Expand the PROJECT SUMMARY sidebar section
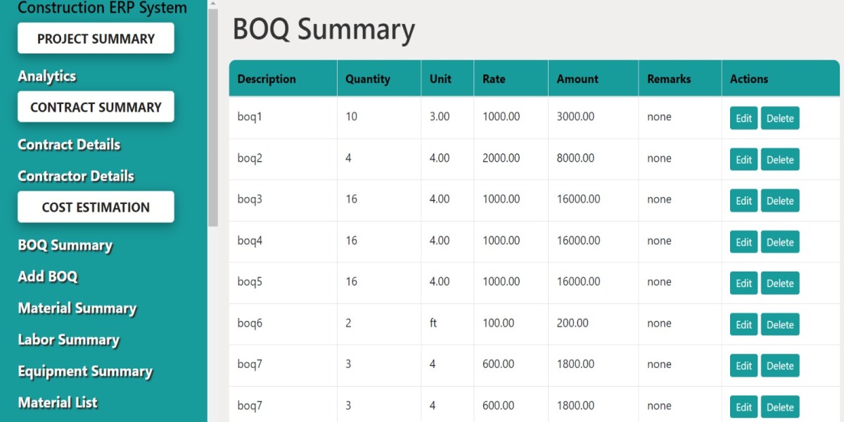Screen dimensions: 844x422 coord(96,39)
